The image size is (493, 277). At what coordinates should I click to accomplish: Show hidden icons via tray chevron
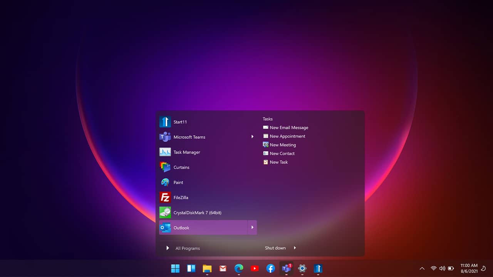422,269
